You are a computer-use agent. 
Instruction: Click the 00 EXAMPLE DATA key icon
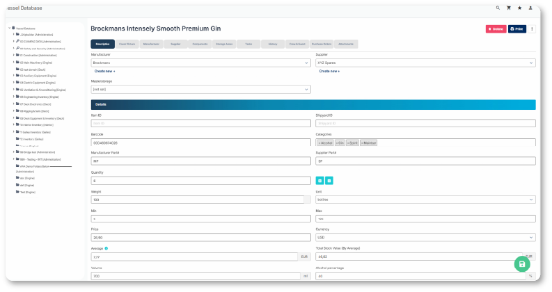click(x=17, y=41)
